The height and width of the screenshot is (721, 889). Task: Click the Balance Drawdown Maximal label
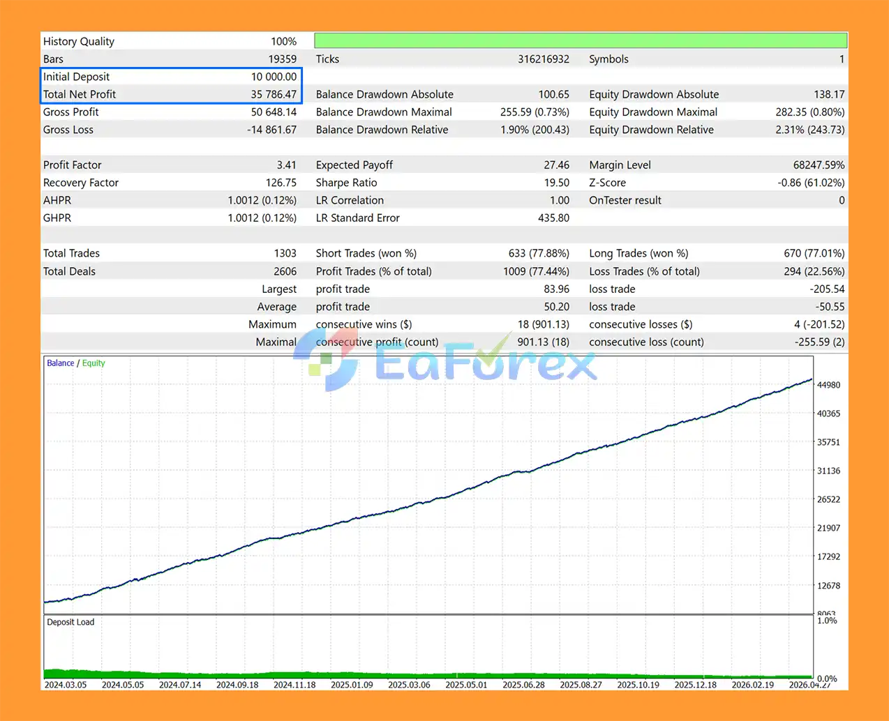(x=384, y=112)
